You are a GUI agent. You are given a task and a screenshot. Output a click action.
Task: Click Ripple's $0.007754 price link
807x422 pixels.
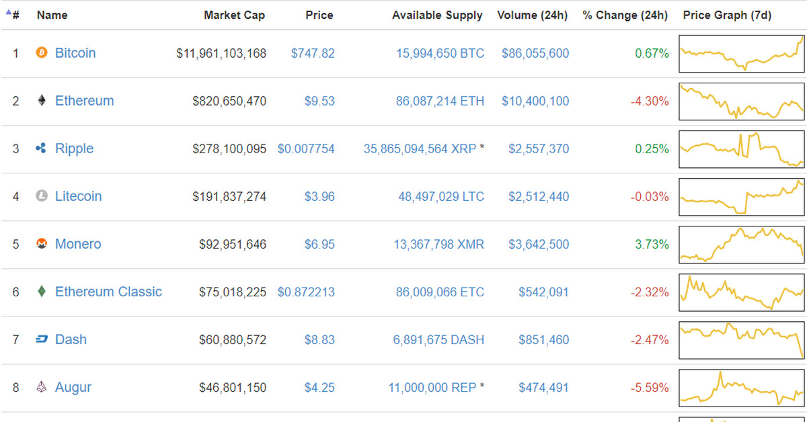(307, 149)
